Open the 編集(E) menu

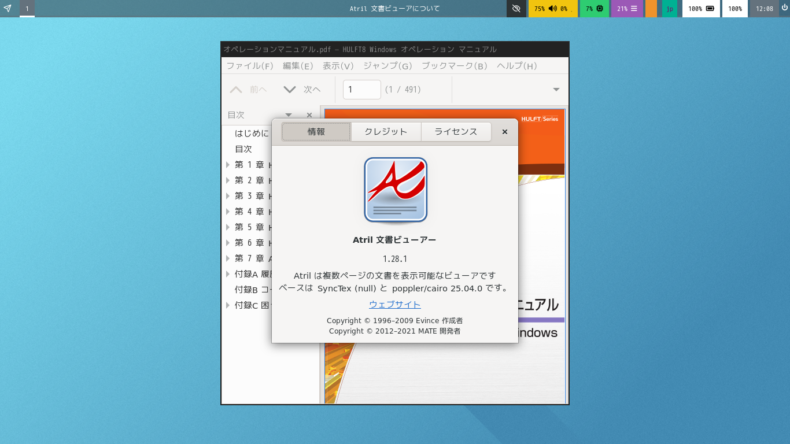coord(298,66)
